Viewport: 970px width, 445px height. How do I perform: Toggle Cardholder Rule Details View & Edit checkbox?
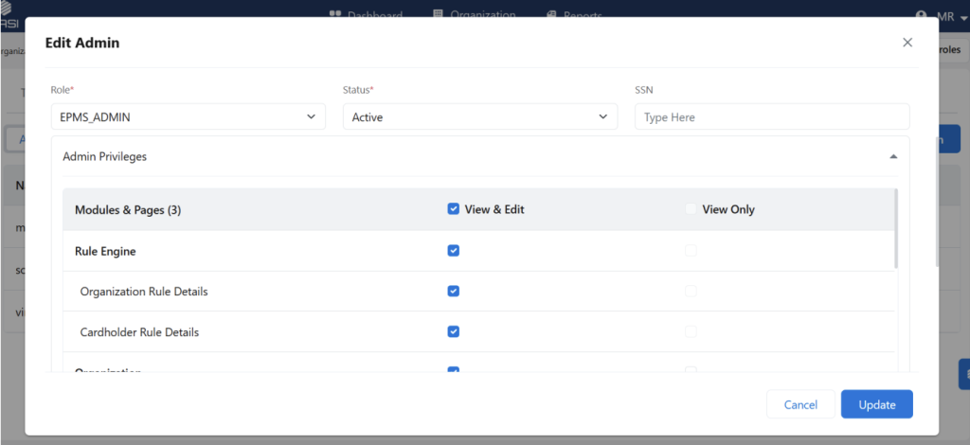coord(453,332)
